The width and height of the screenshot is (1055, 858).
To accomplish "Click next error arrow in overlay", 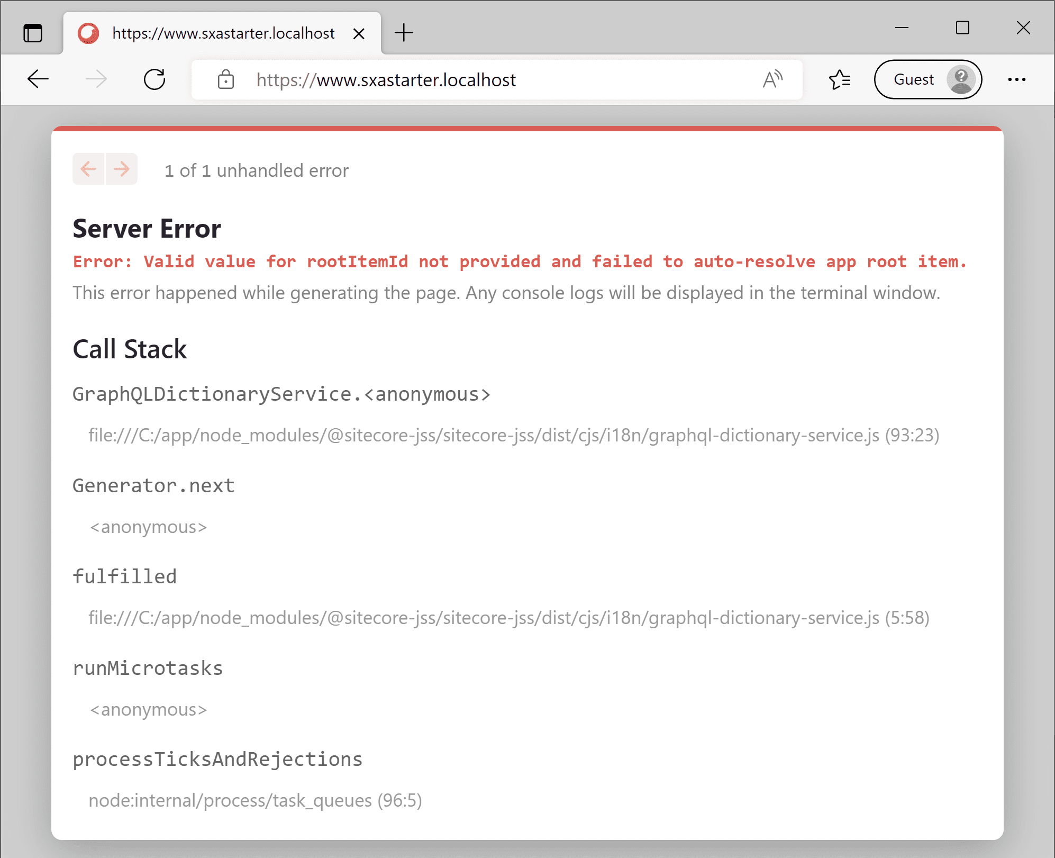I will (122, 169).
